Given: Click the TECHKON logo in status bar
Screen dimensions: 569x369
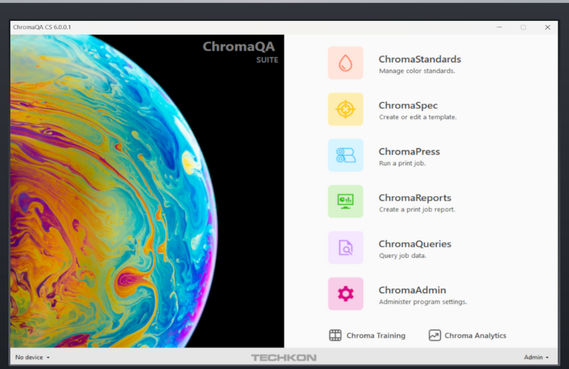Looking at the screenshot, I should coord(284,357).
